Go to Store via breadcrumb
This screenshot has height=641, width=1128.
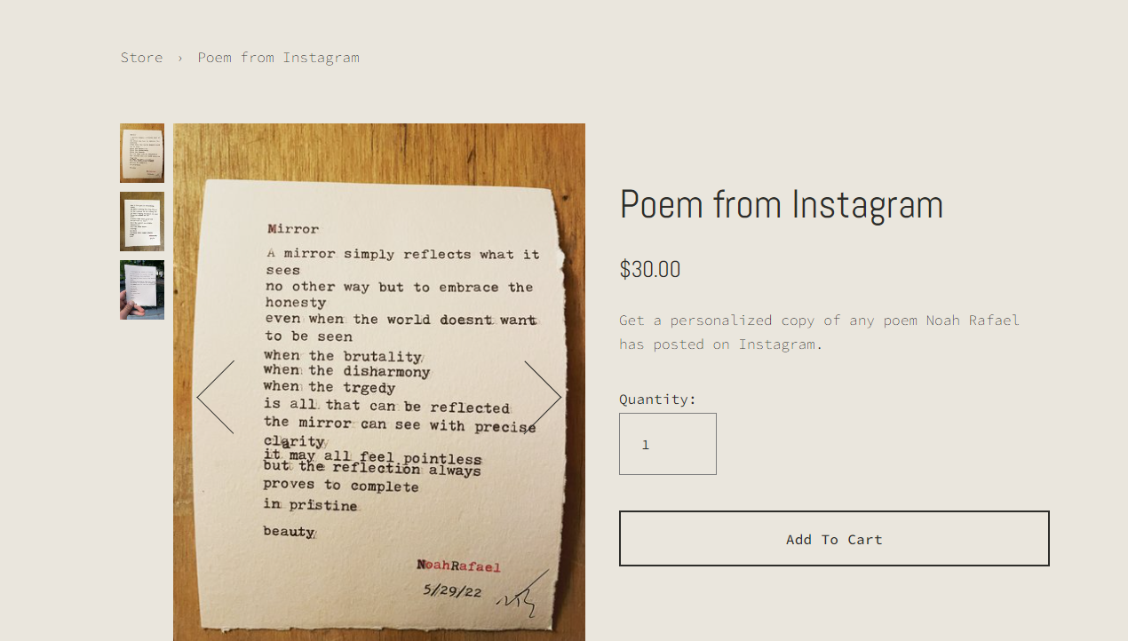coord(141,58)
